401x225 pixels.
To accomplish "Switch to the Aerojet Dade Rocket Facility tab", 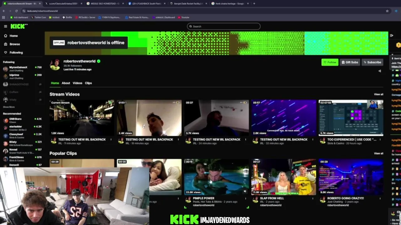I will (x=188, y=3).
